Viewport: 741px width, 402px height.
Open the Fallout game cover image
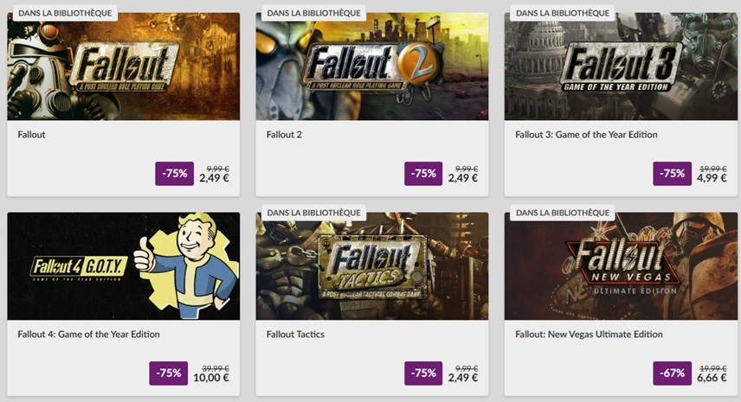coord(123,66)
